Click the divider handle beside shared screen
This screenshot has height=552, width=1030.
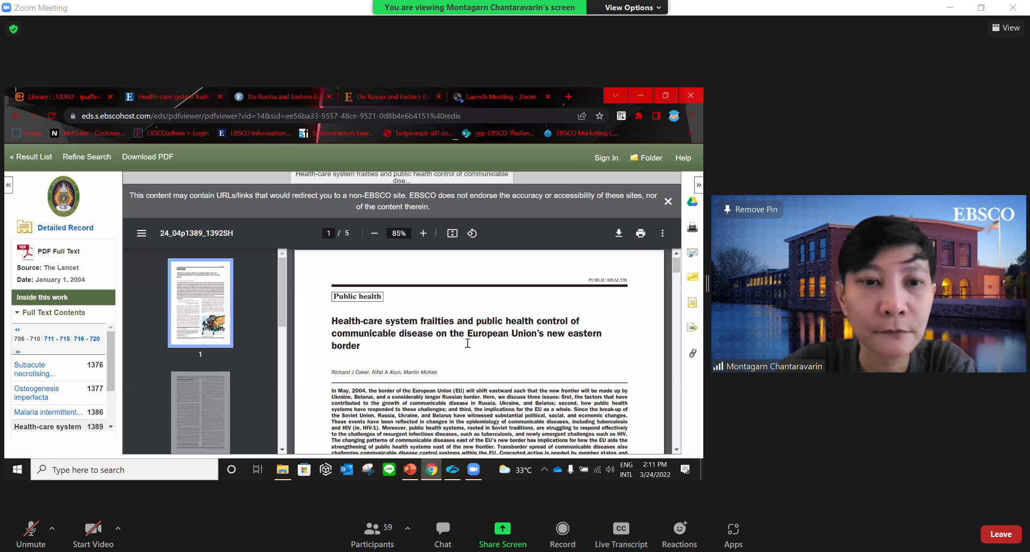tap(707, 284)
